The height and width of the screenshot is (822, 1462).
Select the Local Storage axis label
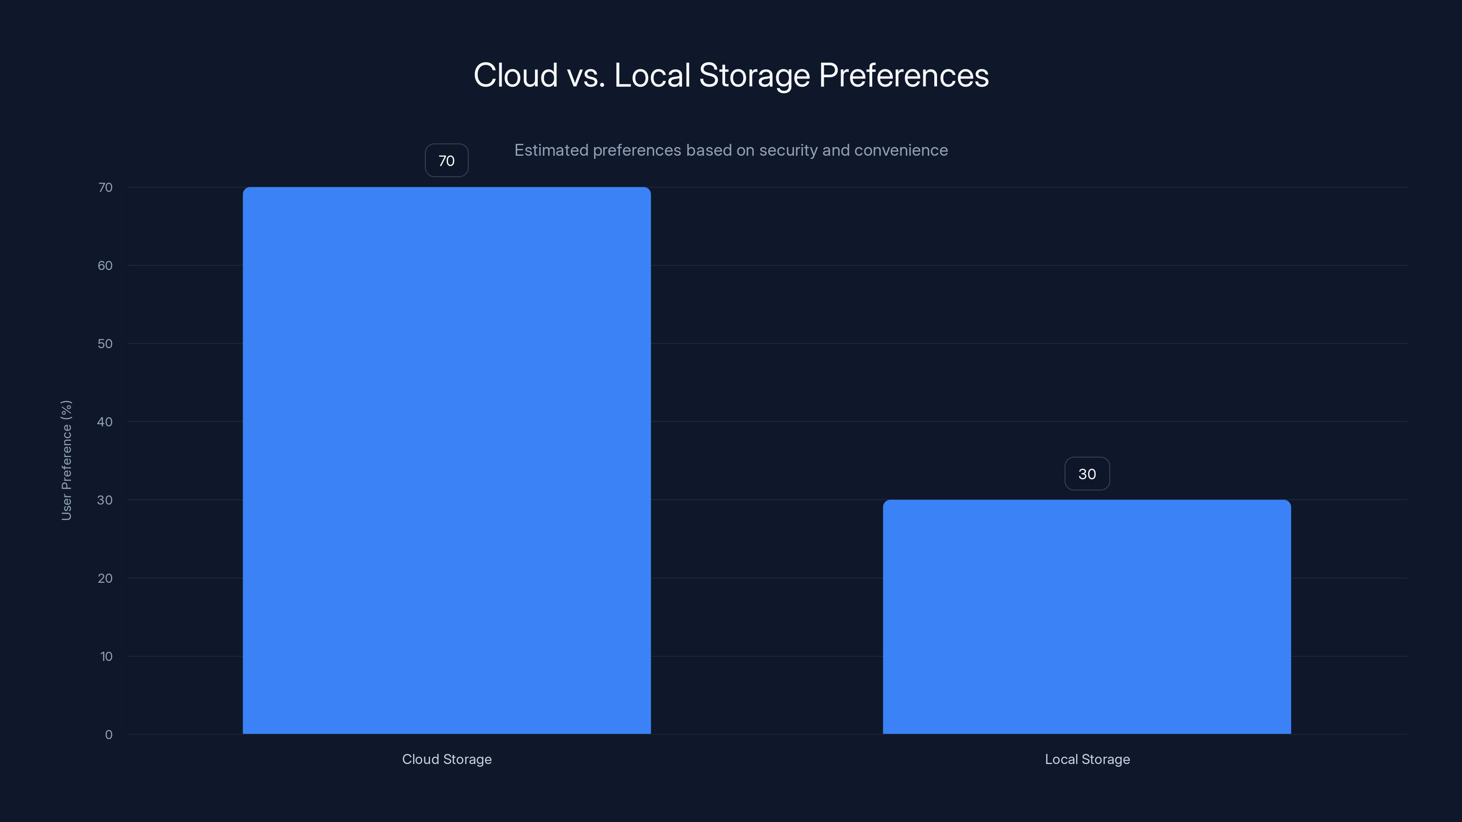pyautogui.click(x=1087, y=759)
